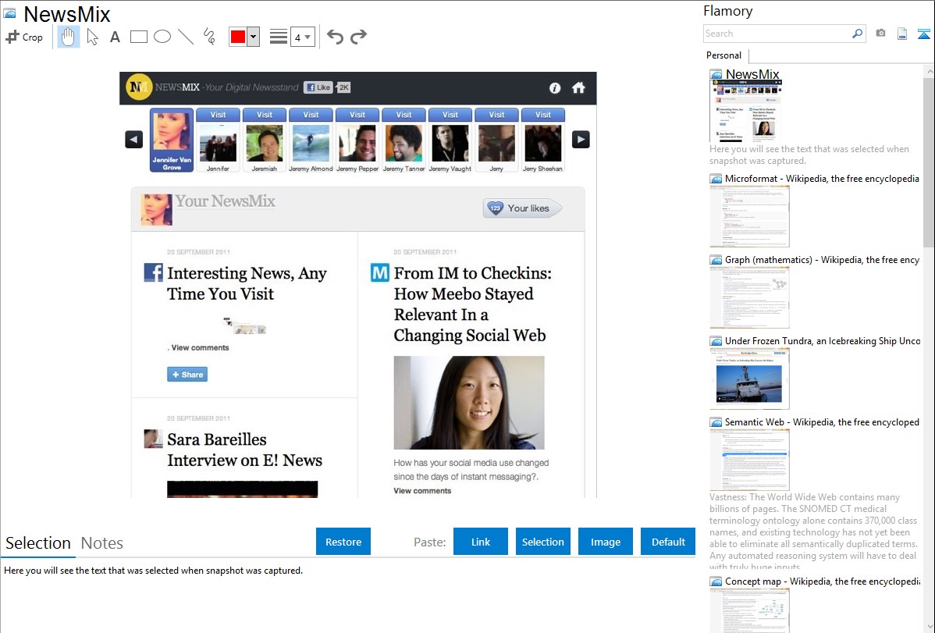The width and height of the screenshot is (935, 633).
Task: Click the Sara Bareilles Interview headline
Action: click(x=244, y=450)
